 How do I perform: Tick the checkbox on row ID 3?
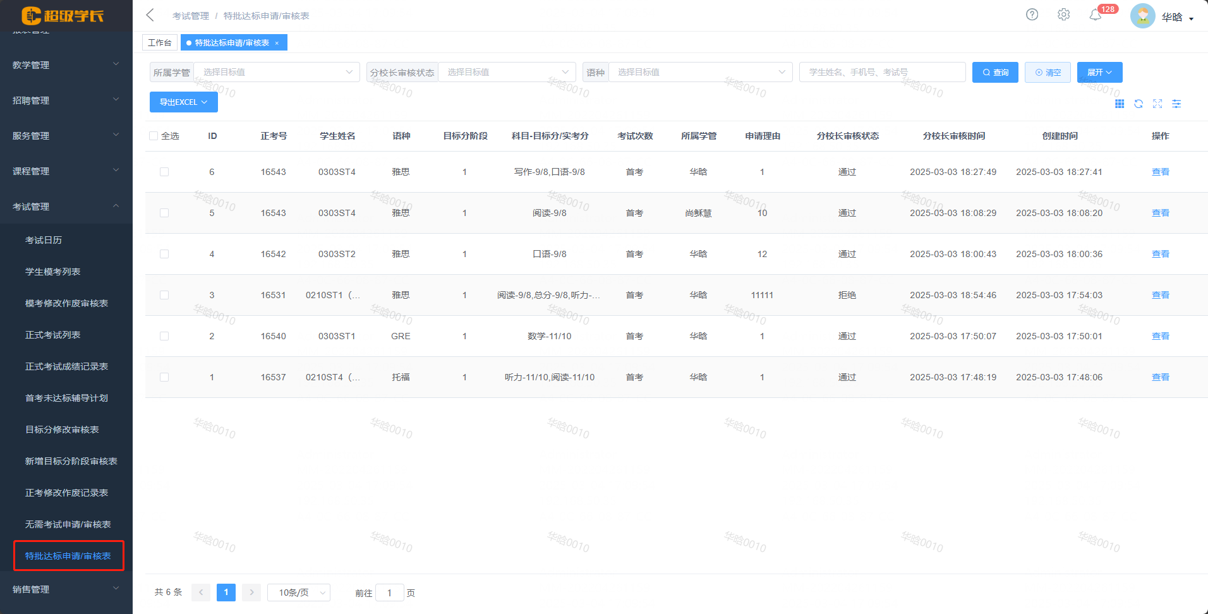pyautogui.click(x=164, y=295)
